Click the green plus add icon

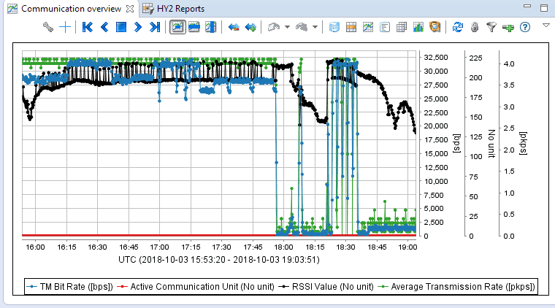[x=508, y=27]
